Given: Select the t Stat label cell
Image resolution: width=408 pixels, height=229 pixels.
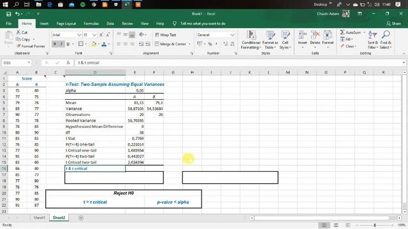Looking at the screenshot, I should (x=95, y=139).
